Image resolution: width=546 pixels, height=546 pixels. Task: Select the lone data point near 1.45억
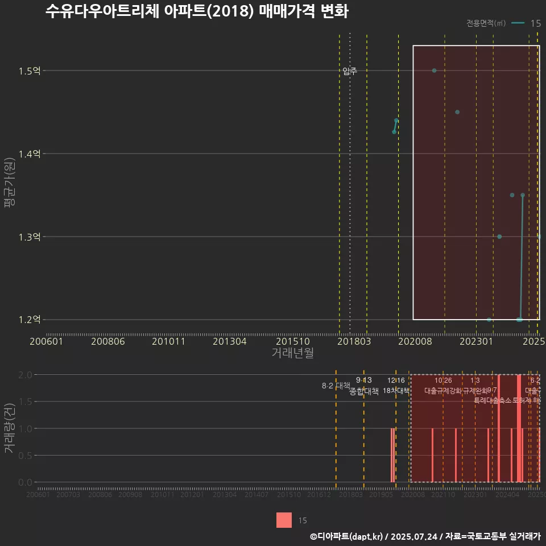tap(457, 112)
